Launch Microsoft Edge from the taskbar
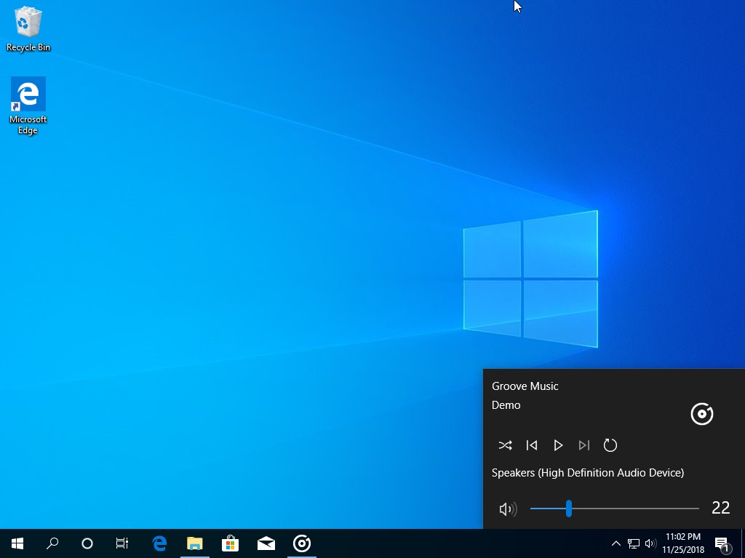Viewport: 745px width, 558px height. click(158, 543)
